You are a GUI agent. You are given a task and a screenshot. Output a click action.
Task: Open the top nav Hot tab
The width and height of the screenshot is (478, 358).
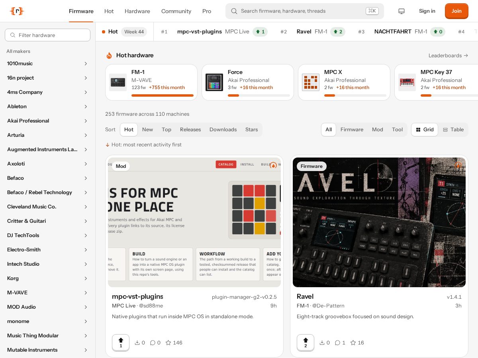tap(109, 11)
